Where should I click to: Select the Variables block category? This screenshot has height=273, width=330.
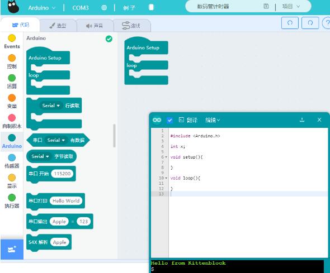(12, 102)
